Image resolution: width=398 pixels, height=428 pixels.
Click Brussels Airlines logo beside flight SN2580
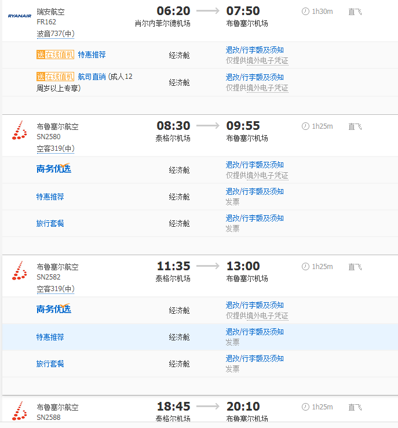[x=20, y=130]
